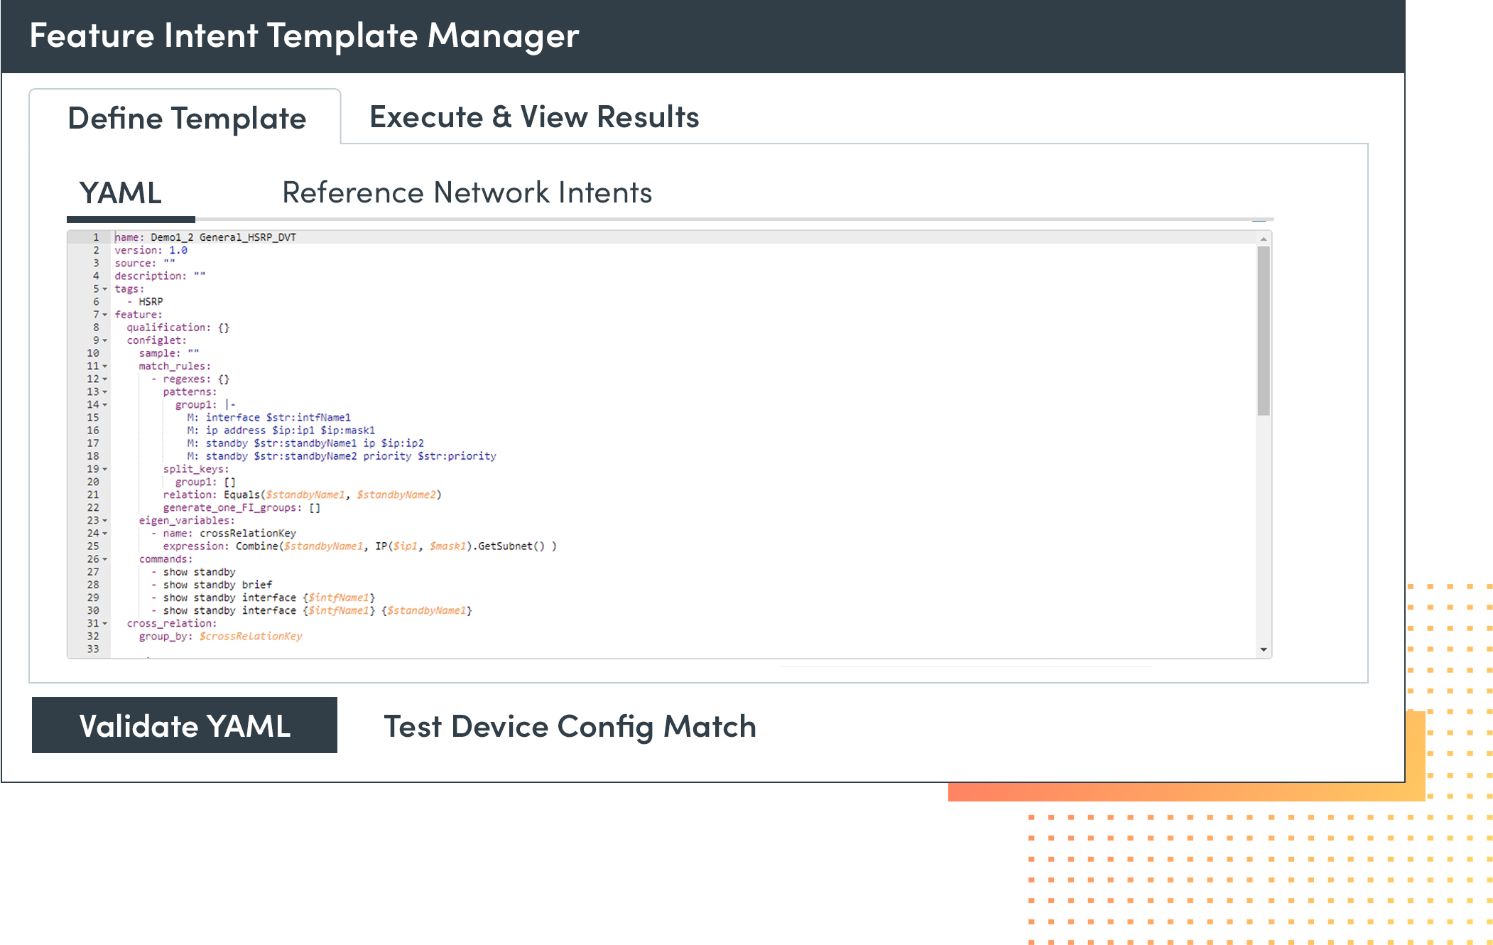Click the vertical scrollbar thumb in editor
Viewport: 1493px width, 945px height.
click(1263, 330)
